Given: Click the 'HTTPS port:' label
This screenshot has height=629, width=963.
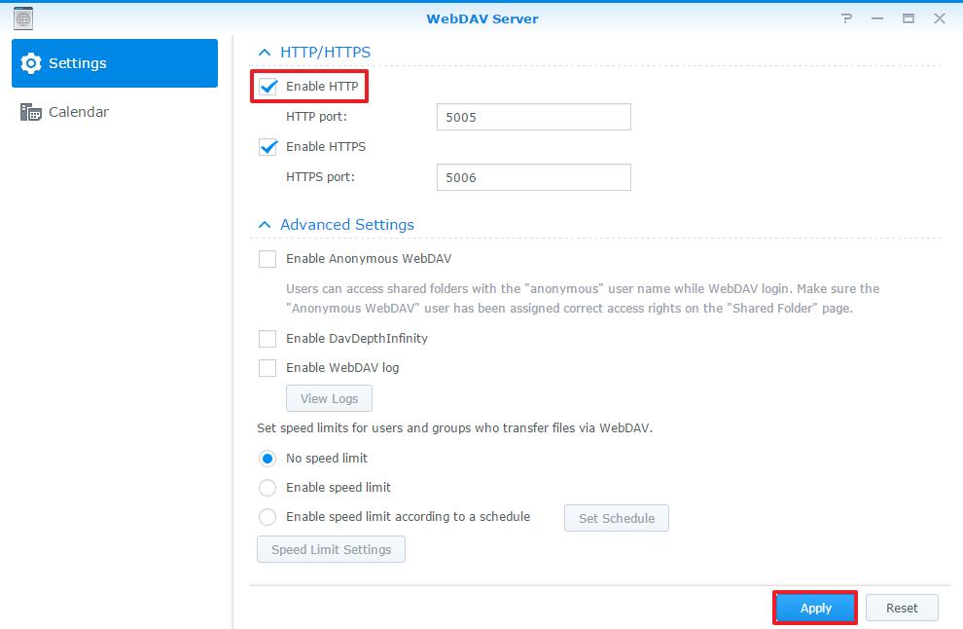Looking at the screenshot, I should (x=320, y=176).
